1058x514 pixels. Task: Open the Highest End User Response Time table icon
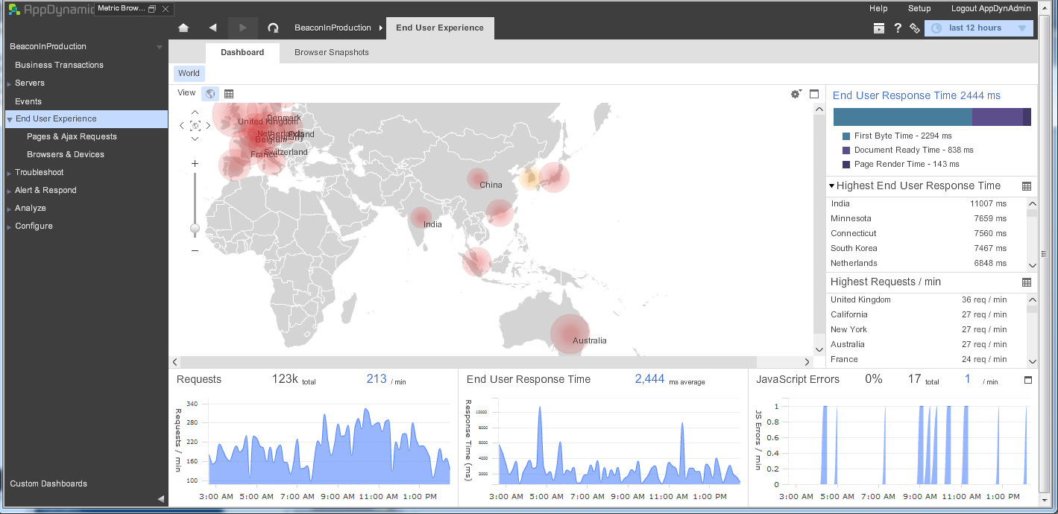(x=1027, y=186)
